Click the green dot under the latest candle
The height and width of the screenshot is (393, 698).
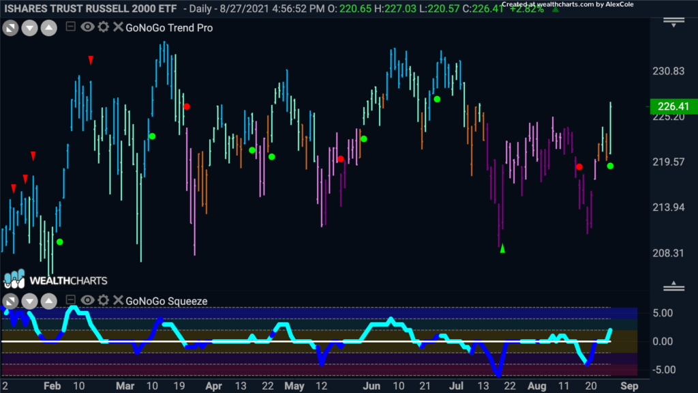pyautogui.click(x=610, y=166)
